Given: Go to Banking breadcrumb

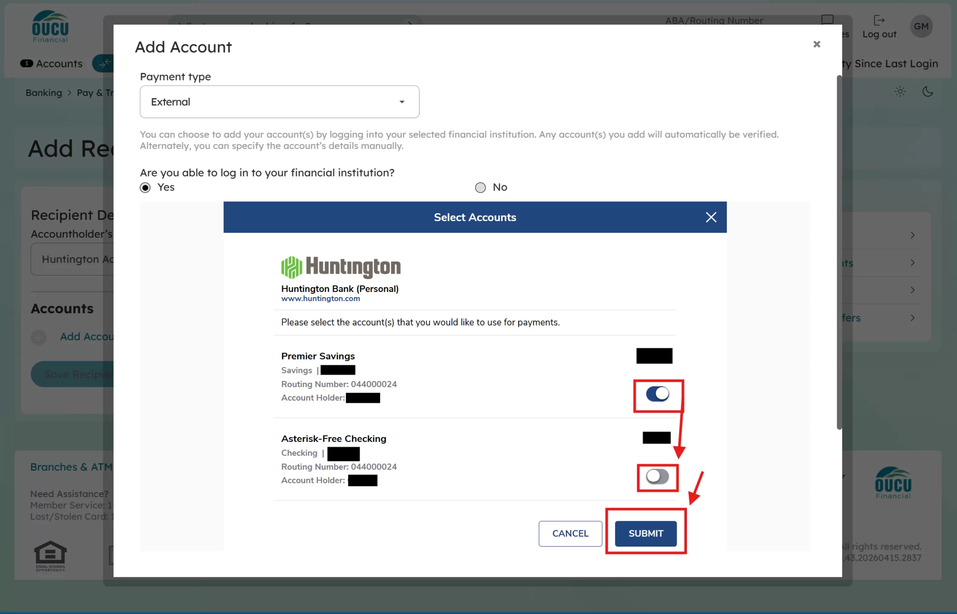Looking at the screenshot, I should coord(44,93).
